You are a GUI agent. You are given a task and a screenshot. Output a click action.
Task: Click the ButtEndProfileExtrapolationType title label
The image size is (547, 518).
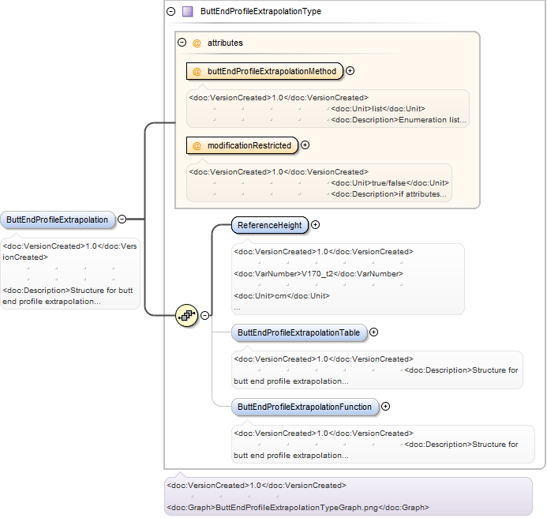[x=260, y=12]
